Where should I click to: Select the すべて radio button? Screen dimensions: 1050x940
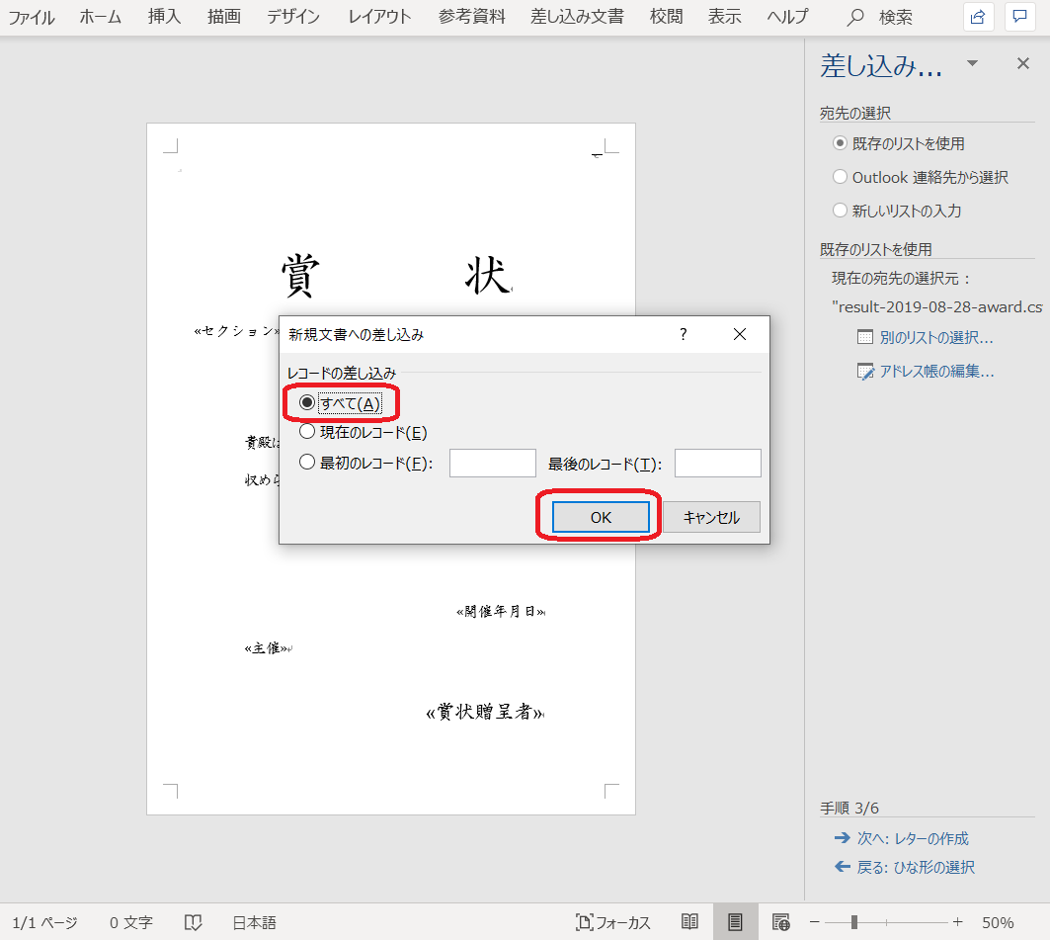pyautogui.click(x=307, y=403)
